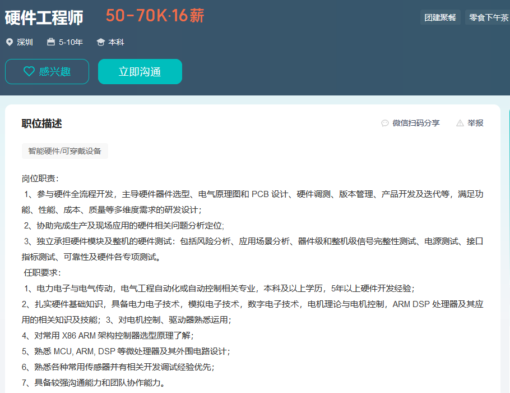Click the location pin icon beside 深圳

click(9, 42)
